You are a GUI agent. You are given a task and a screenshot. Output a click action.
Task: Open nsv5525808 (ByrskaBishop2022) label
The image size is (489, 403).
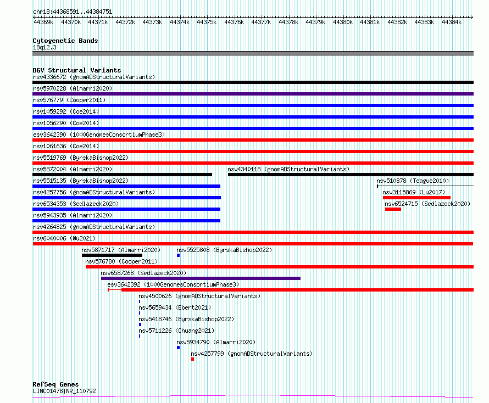tap(224, 250)
